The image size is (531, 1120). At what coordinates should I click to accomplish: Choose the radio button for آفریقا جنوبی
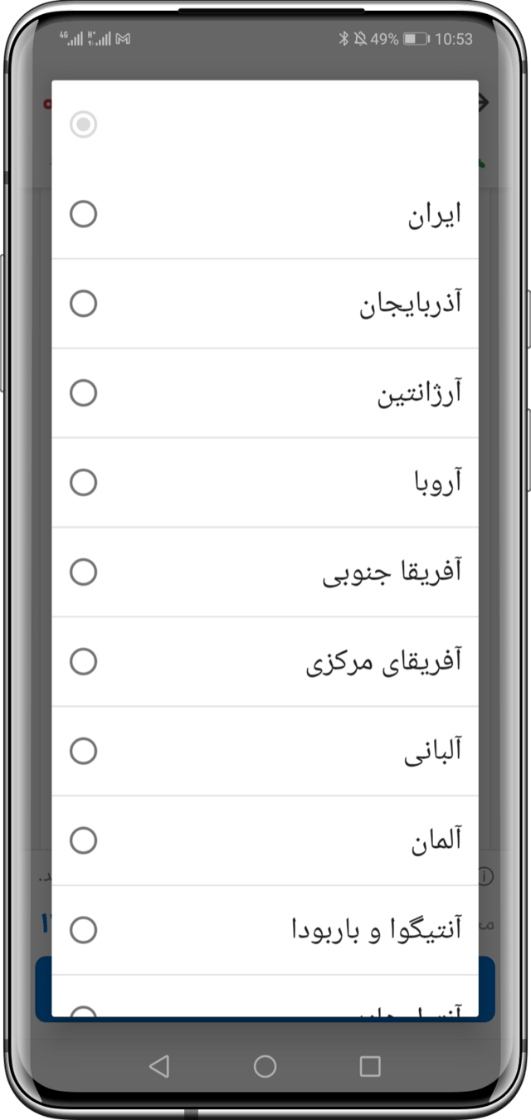click(x=83, y=572)
